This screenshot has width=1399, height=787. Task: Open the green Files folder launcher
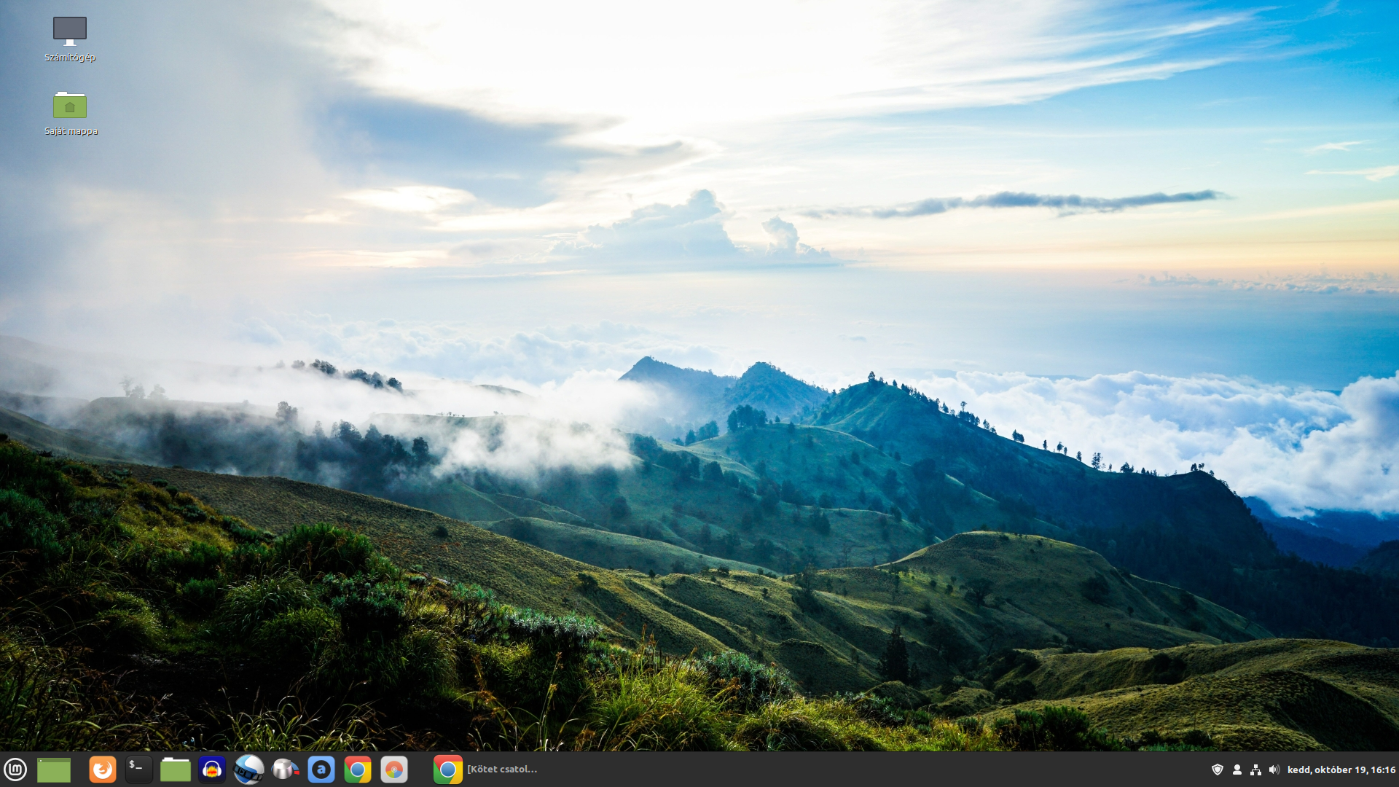pyautogui.click(x=176, y=770)
